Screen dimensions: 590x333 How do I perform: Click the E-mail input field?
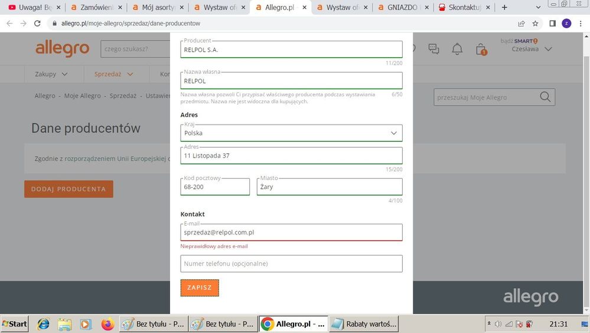[291, 232]
